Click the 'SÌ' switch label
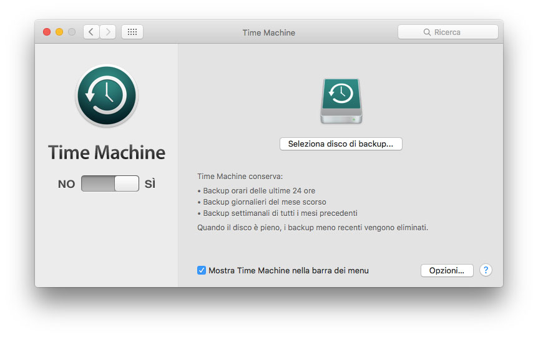This screenshot has height=337, width=538. 150,183
